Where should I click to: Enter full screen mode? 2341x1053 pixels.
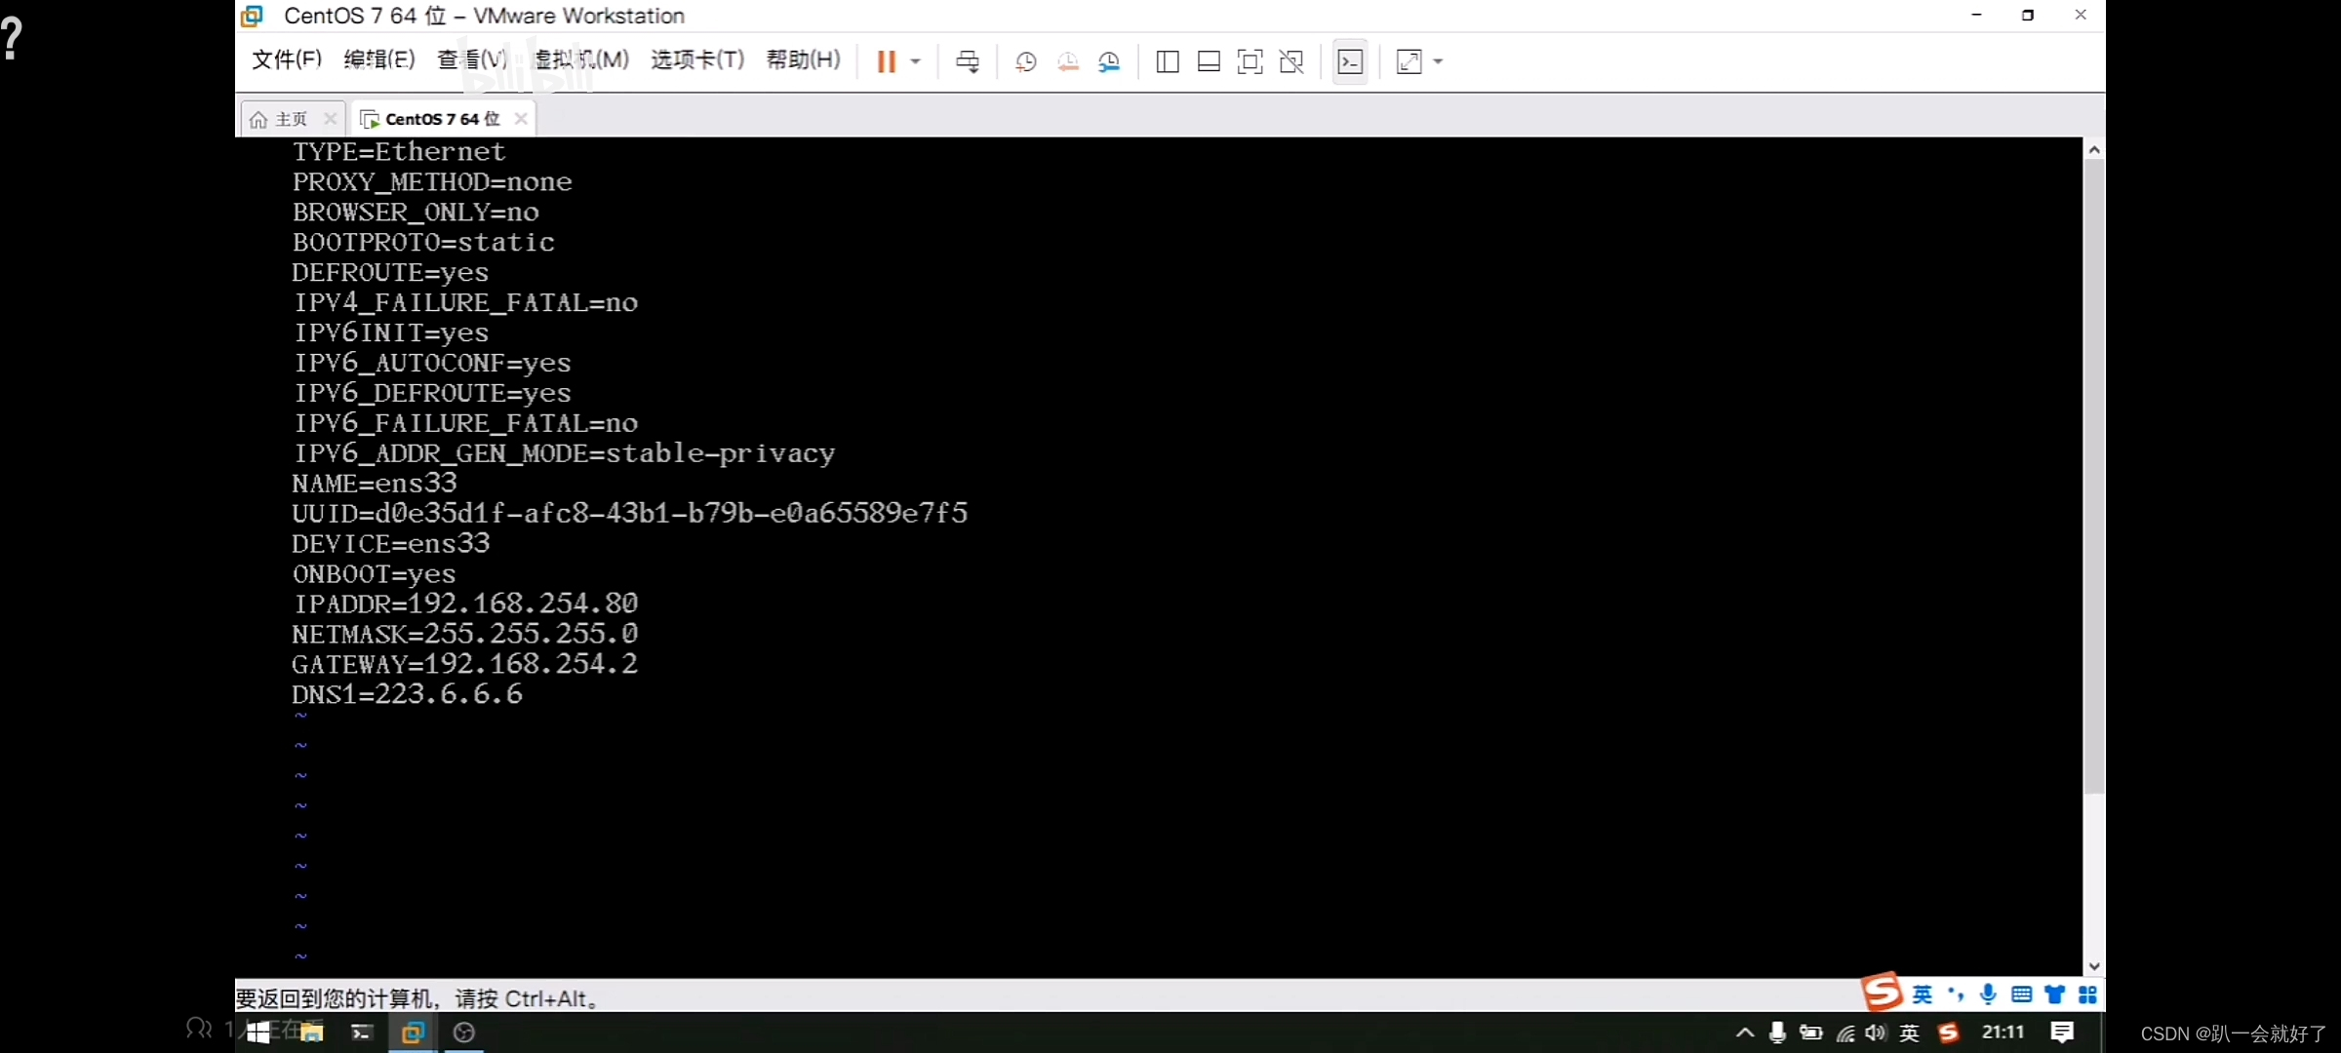(x=1250, y=61)
